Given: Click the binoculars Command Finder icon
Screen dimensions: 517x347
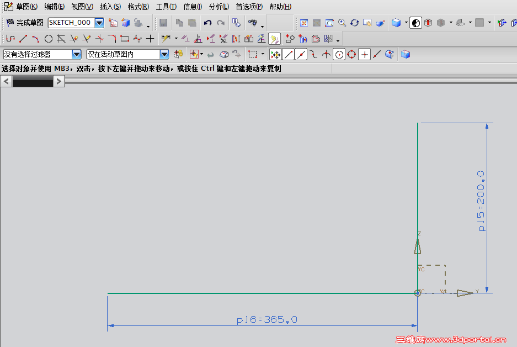Looking at the screenshot, I should [253, 23].
